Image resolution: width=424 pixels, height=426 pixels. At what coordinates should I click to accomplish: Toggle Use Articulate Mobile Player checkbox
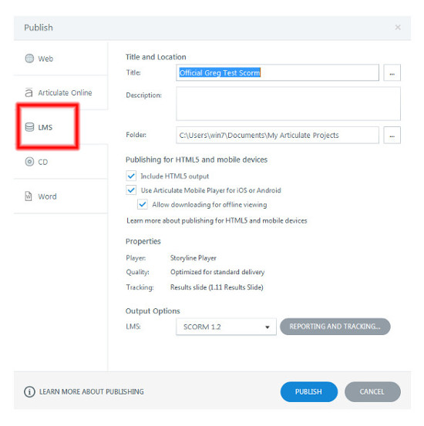pyautogui.click(x=131, y=190)
